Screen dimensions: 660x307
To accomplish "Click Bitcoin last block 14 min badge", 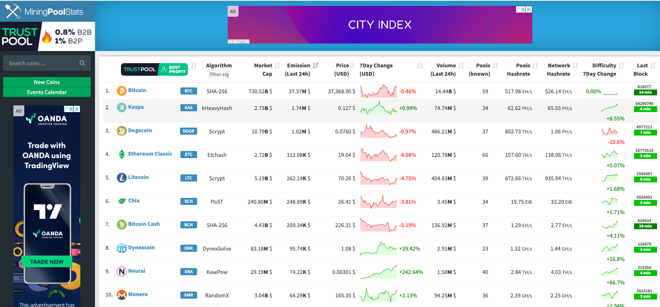I will click(x=645, y=92).
